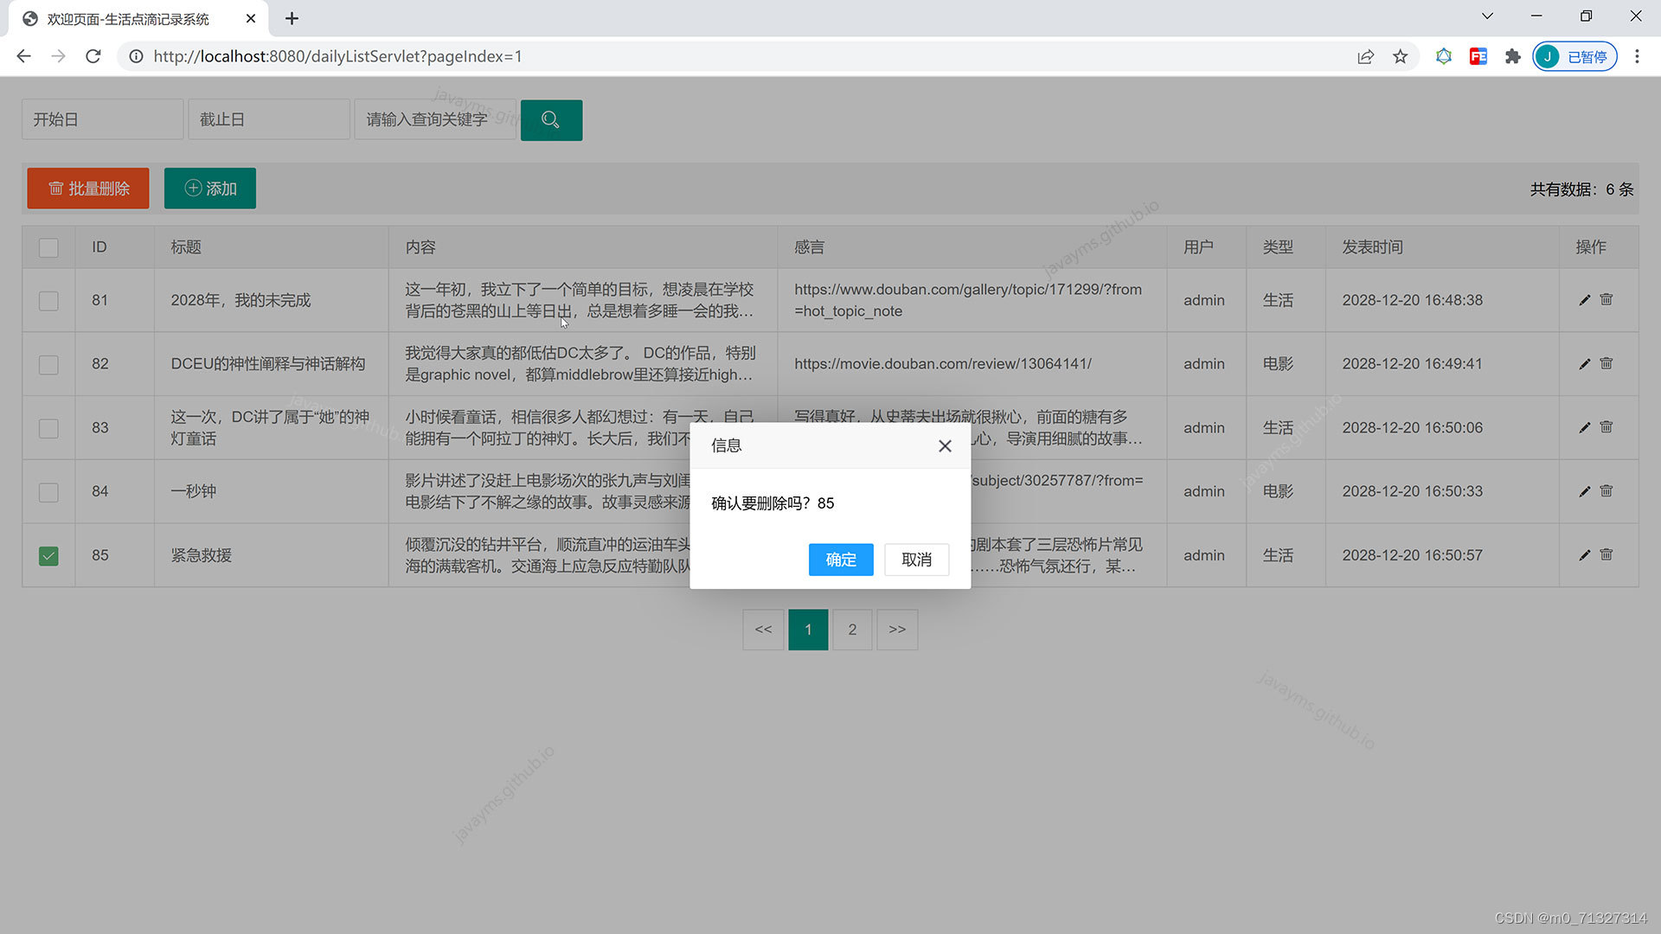Check the checkbox for row 84
Screen dimensions: 1661x934
coord(48,492)
